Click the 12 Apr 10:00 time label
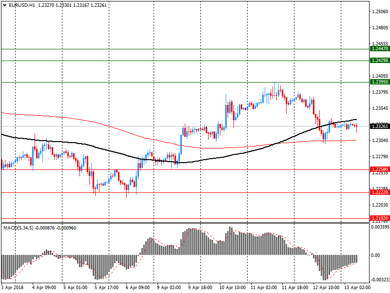 326,288
